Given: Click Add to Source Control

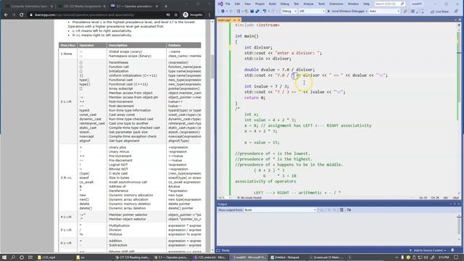Looking at the screenshot, I should pyautogui.click(x=428, y=250).
